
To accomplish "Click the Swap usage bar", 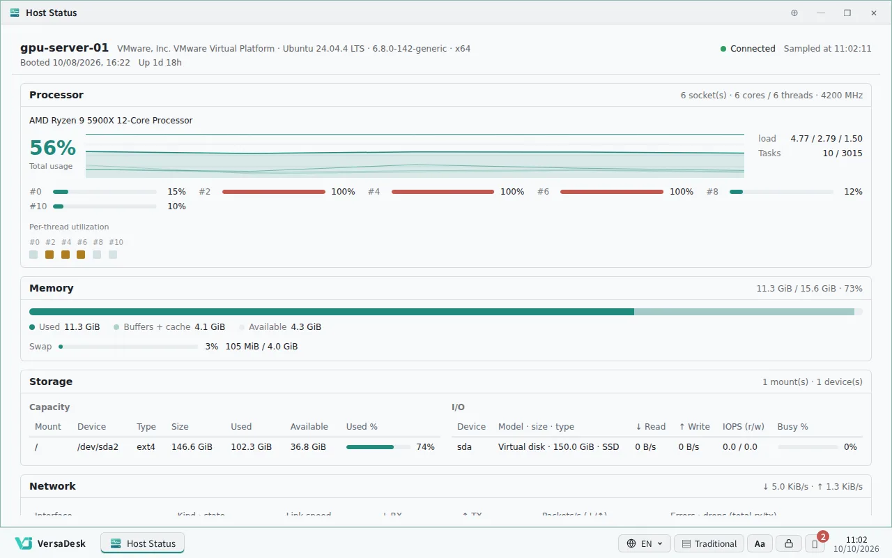I will coord(128,347).
